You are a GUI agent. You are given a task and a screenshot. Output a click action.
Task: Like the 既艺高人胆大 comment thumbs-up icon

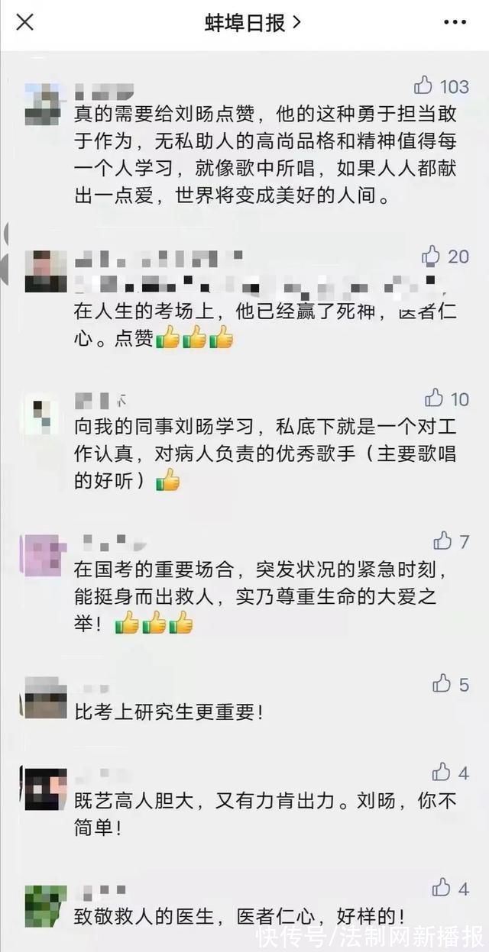point(442,773)
